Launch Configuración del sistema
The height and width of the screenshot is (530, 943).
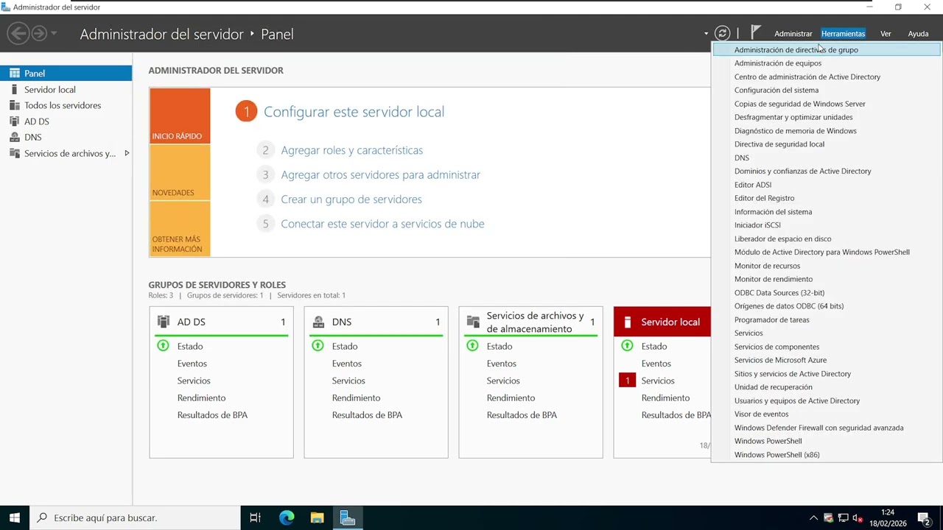coord(827,90)
